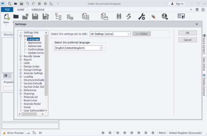Screen dimensions: 207x136
Task: Open the Trimble Connect side tab
Action: (204, 85)
